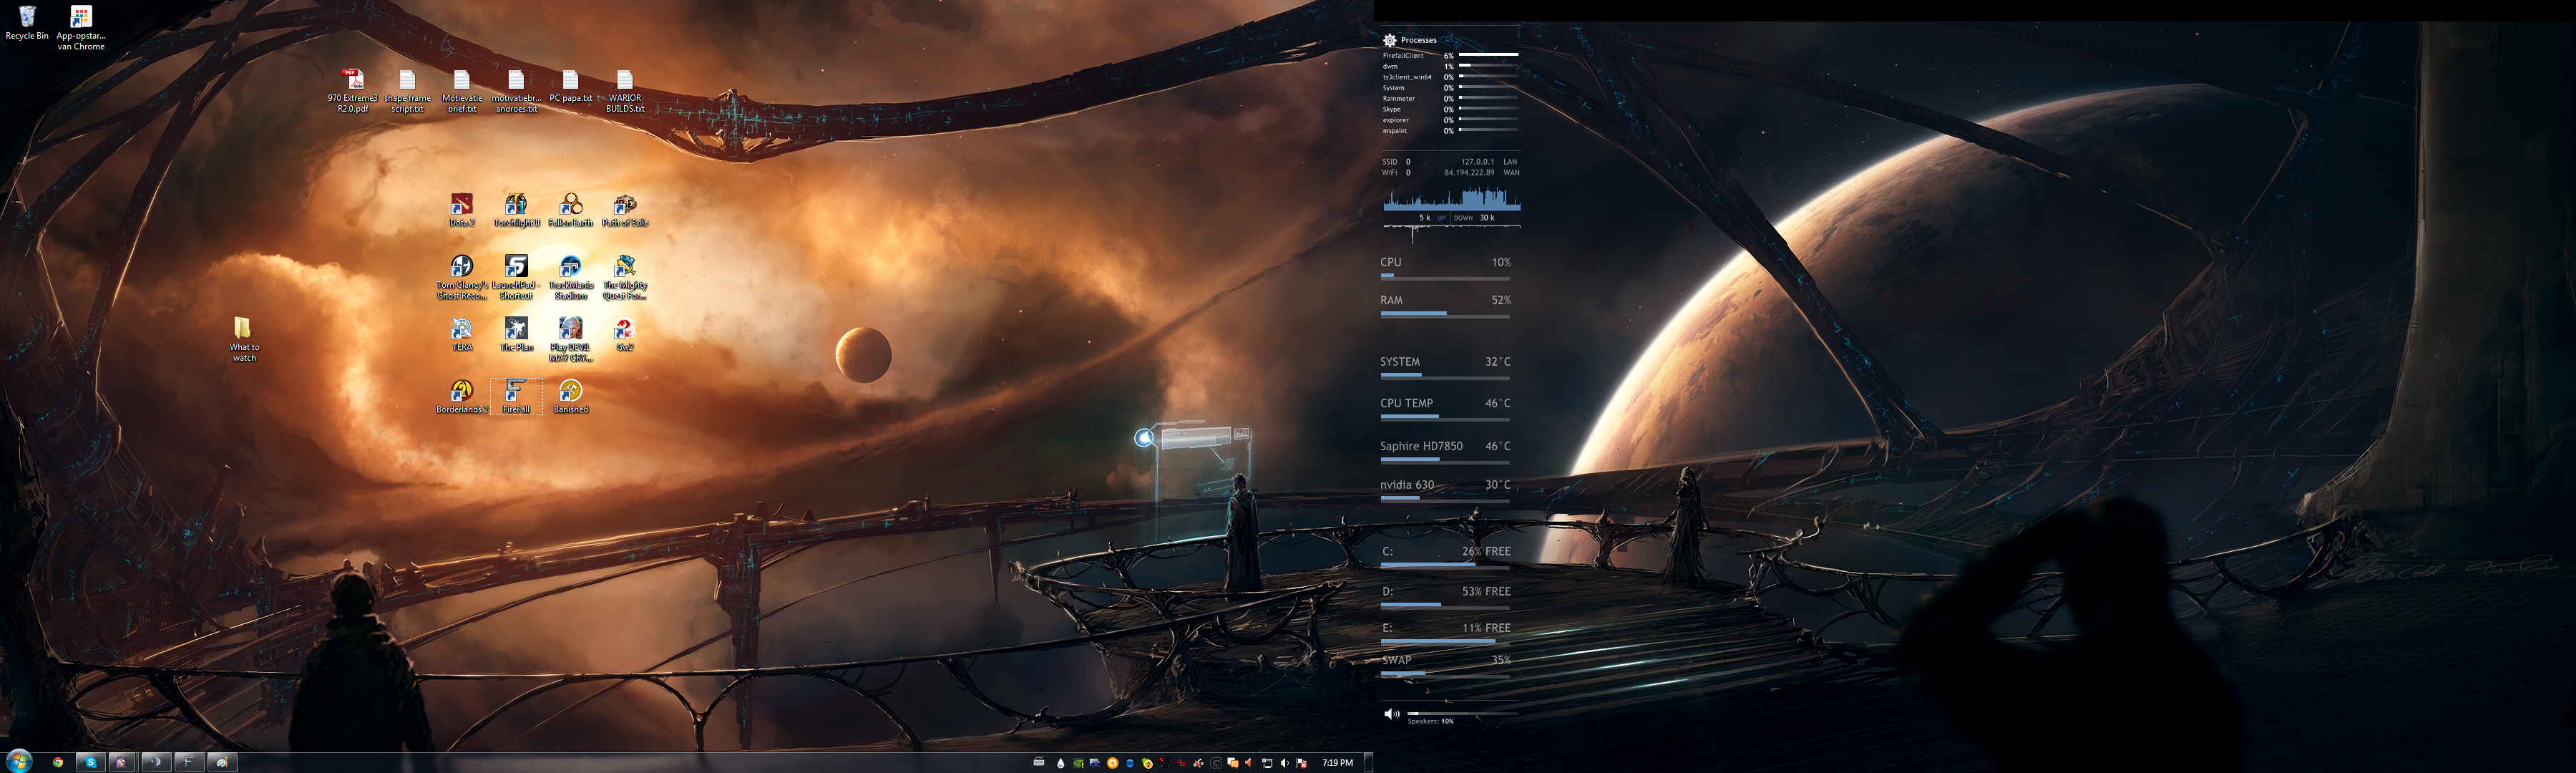Open PC papa.txt
The width and height of the screenshot is (2576, 773).
(x=570, y=87)
